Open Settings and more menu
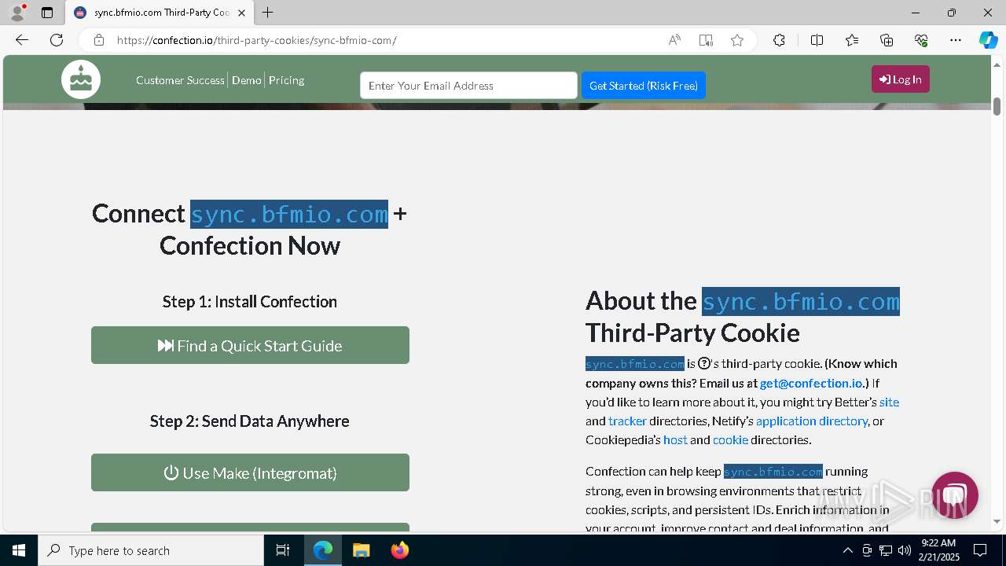 [x=956, y=40]
